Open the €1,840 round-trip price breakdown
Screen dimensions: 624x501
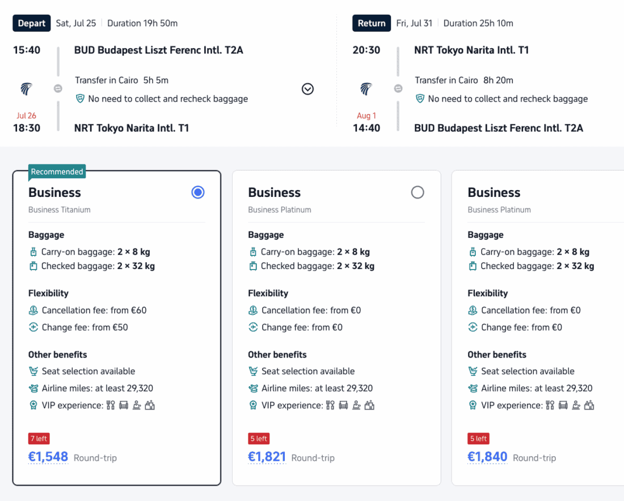coord(487,457)
